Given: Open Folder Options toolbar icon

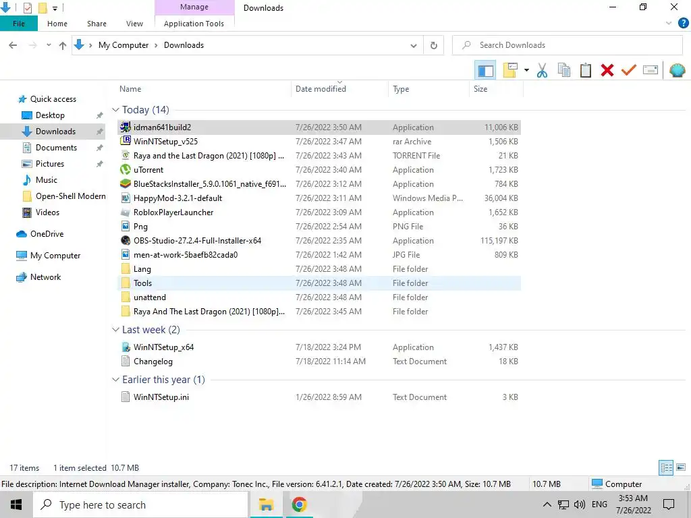Looking at the screenshot, I should [510, 70].
